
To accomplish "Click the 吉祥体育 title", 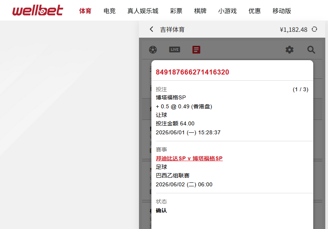I will pyautogui.click(x=172, y=29).
